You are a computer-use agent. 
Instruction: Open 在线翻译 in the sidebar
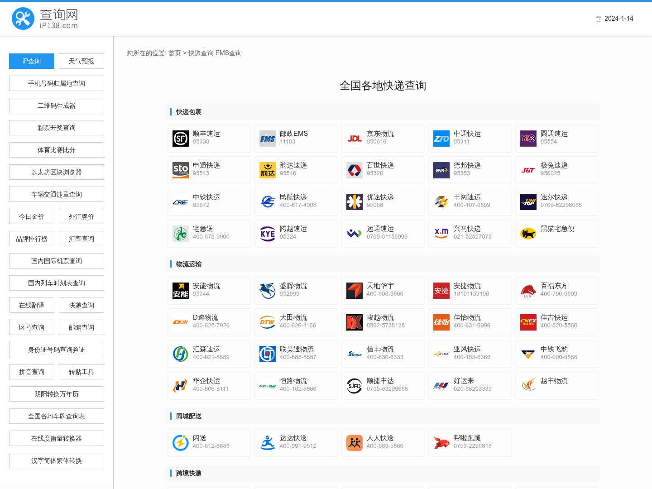point(32,305)
